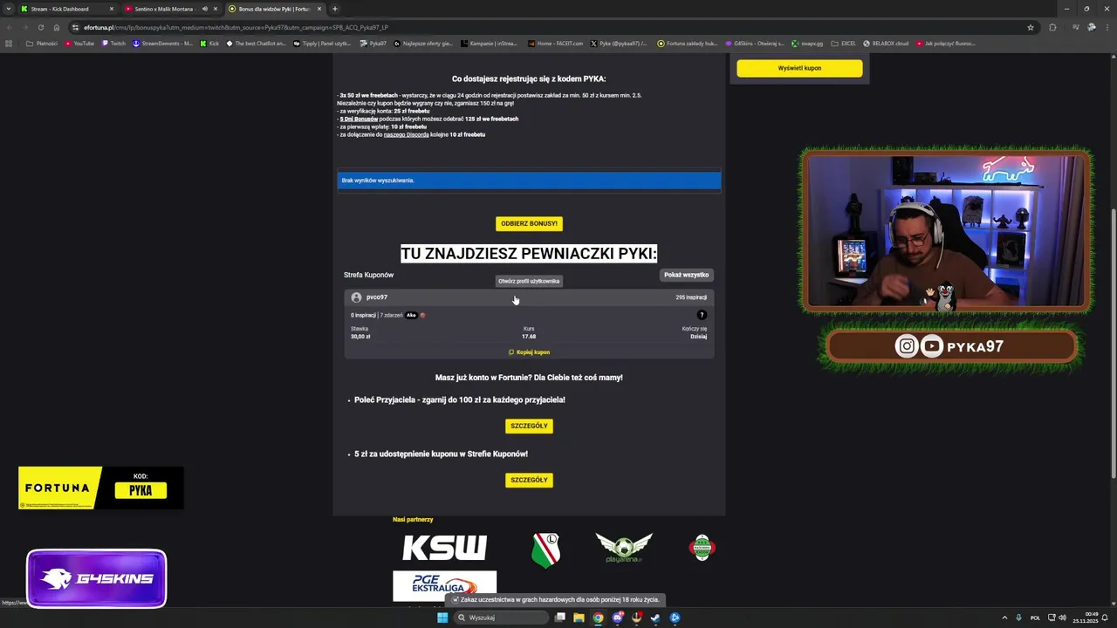Switch to the Stream - Kick Dashboard tab

pyautogui.click(x=66, y=9)
